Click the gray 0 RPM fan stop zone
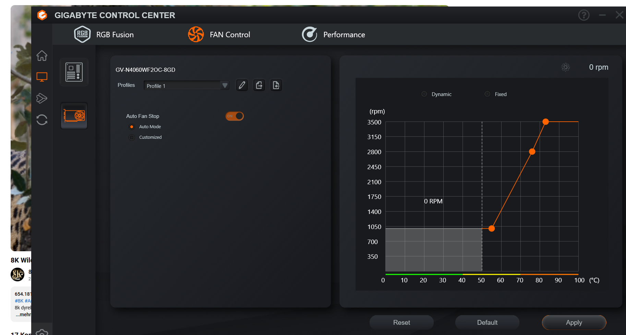 coord(434,250)
